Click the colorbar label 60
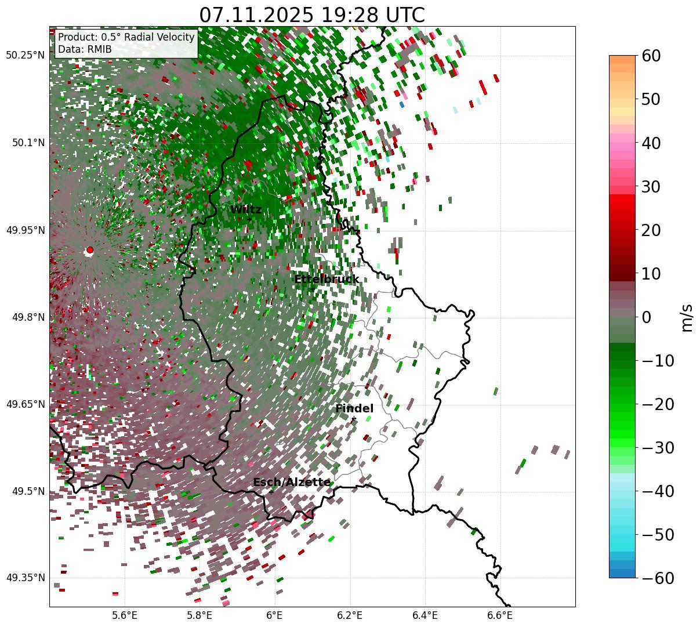Screen dimensions: 700x627 click(x=650, y=56)
